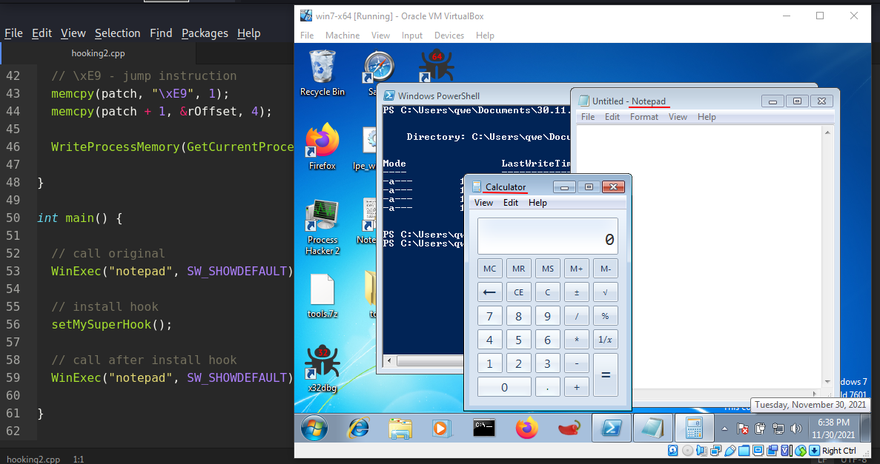Click the decimal point button in Calculator
880x464 pixels.
tap(547, 387)
